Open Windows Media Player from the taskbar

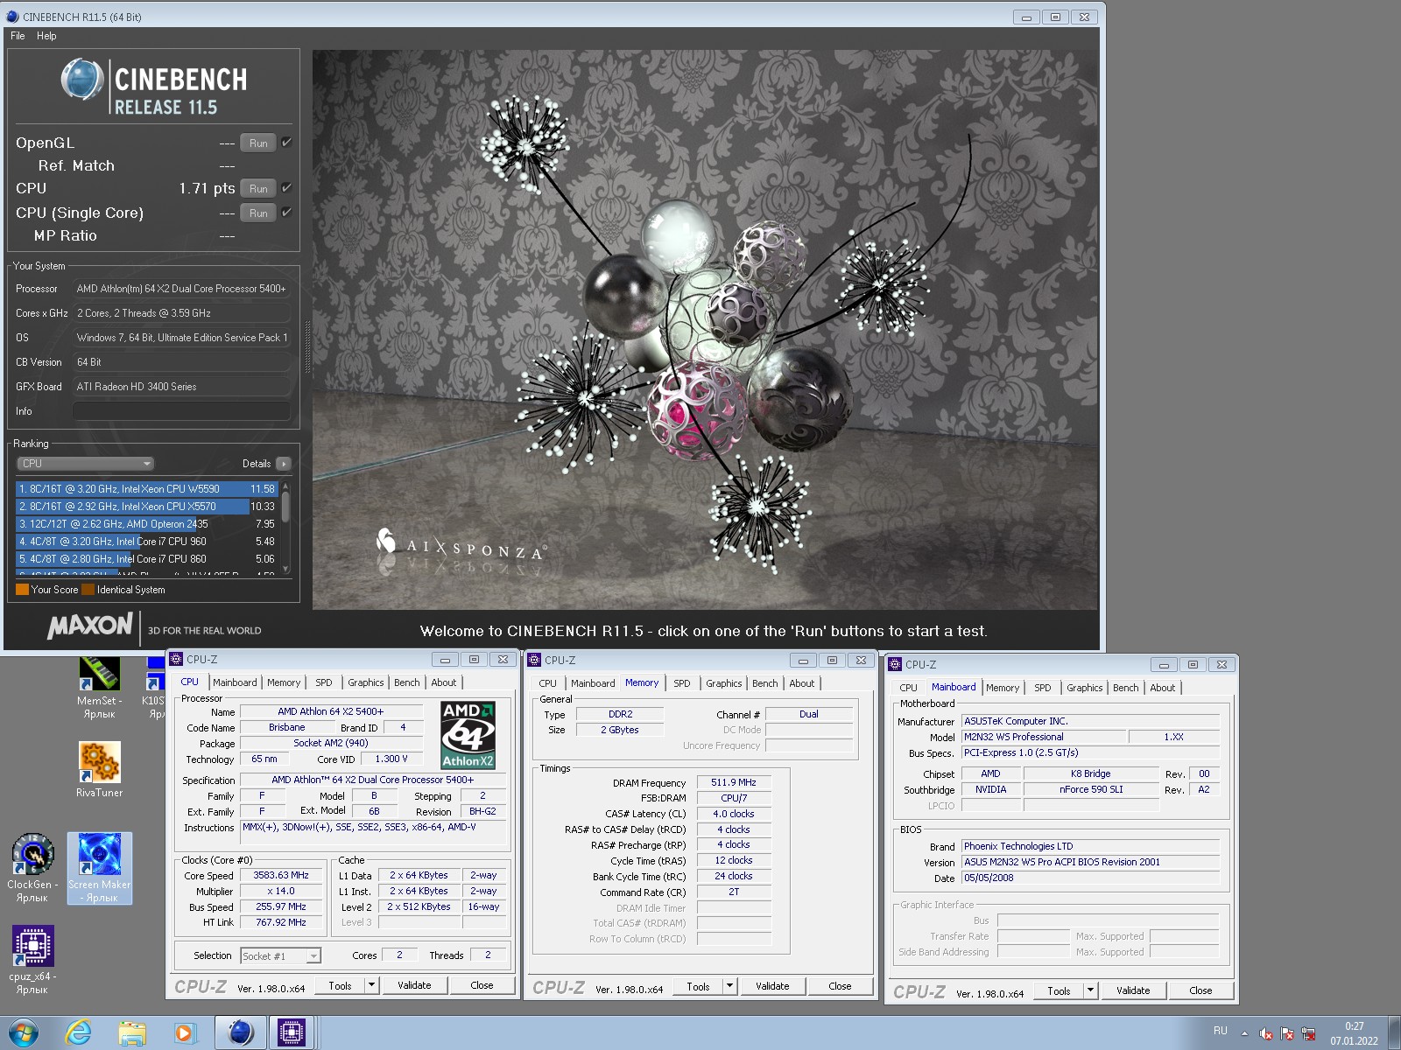coord(185,1033)
